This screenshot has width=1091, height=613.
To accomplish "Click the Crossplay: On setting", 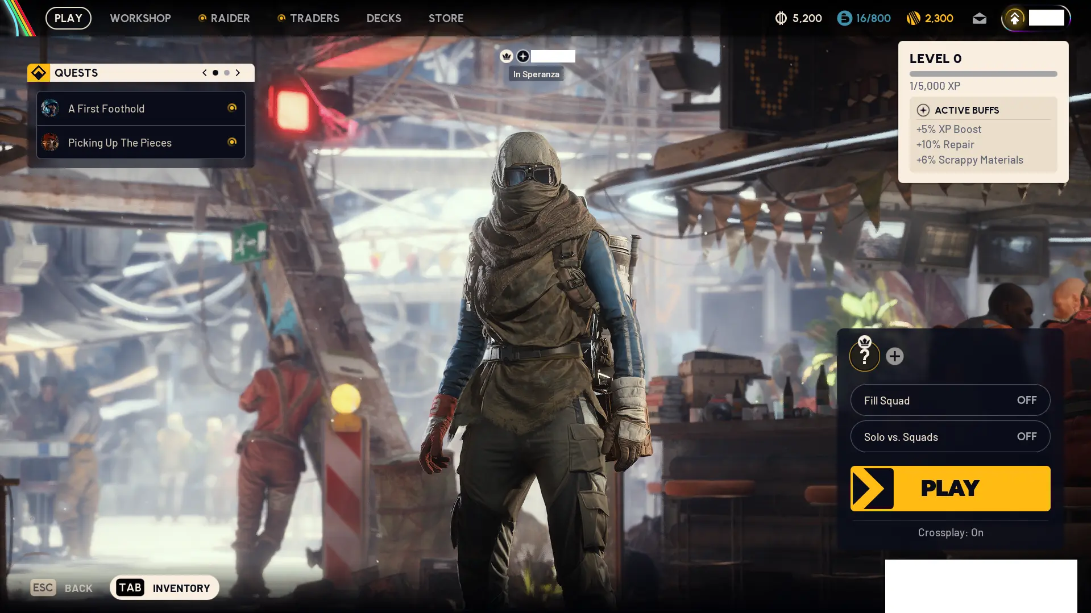I will pos(951,532).
